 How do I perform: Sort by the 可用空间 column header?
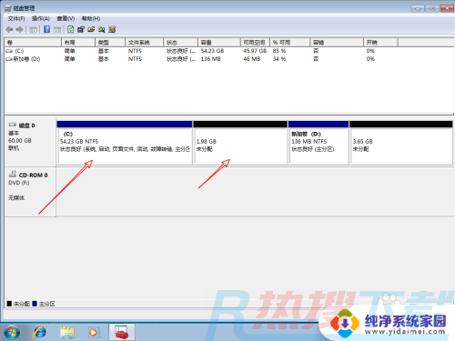[x=255, y=43]
